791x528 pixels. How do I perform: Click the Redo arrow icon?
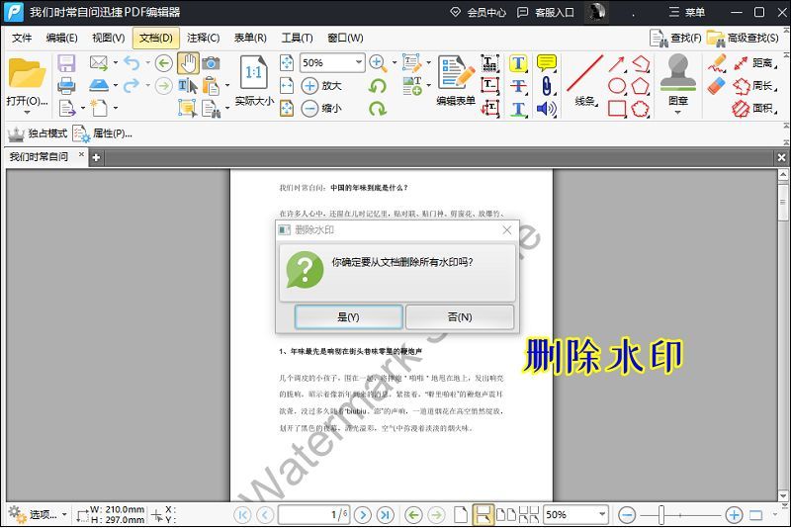click(132, 85)
